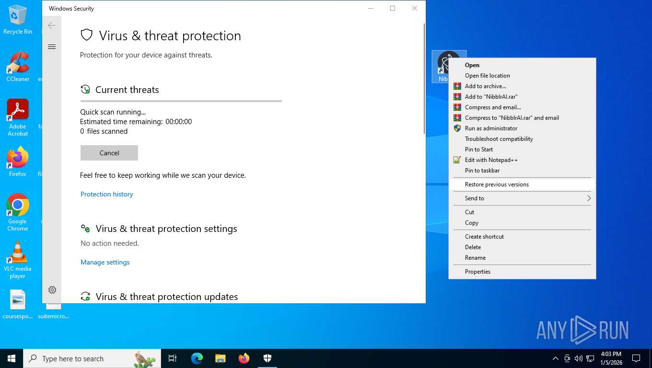
Task: Click the Virus & threat protection updates icon
Action: (x=85, y=297)
